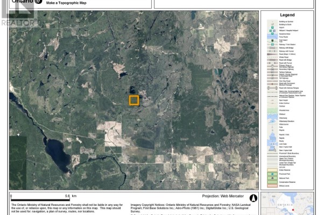Click the 'Legend' heading text
Screen dimensions: 323x215
[x=287, y=15]
